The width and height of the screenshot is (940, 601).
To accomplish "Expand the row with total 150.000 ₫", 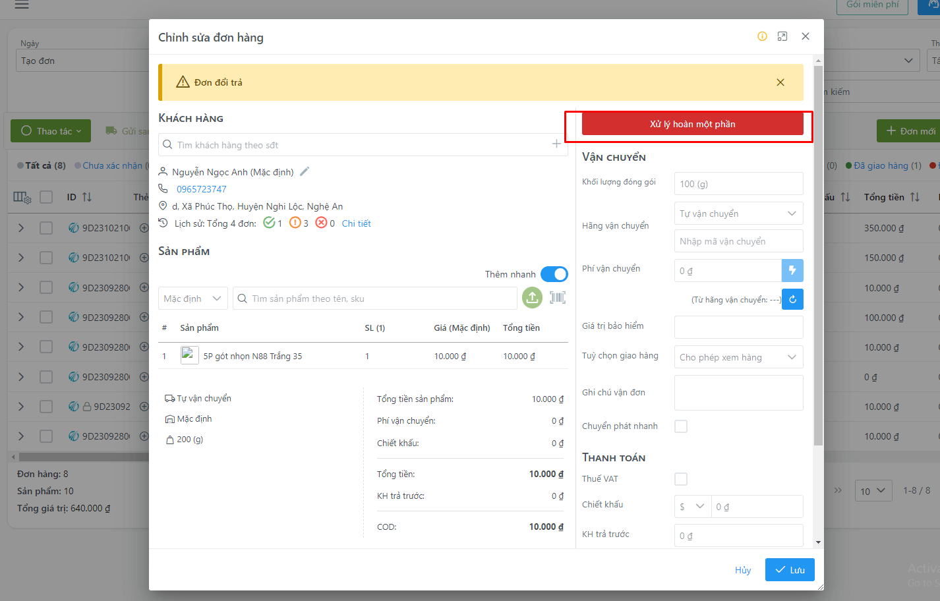I will pyautogui.click(x=21, y=258).
